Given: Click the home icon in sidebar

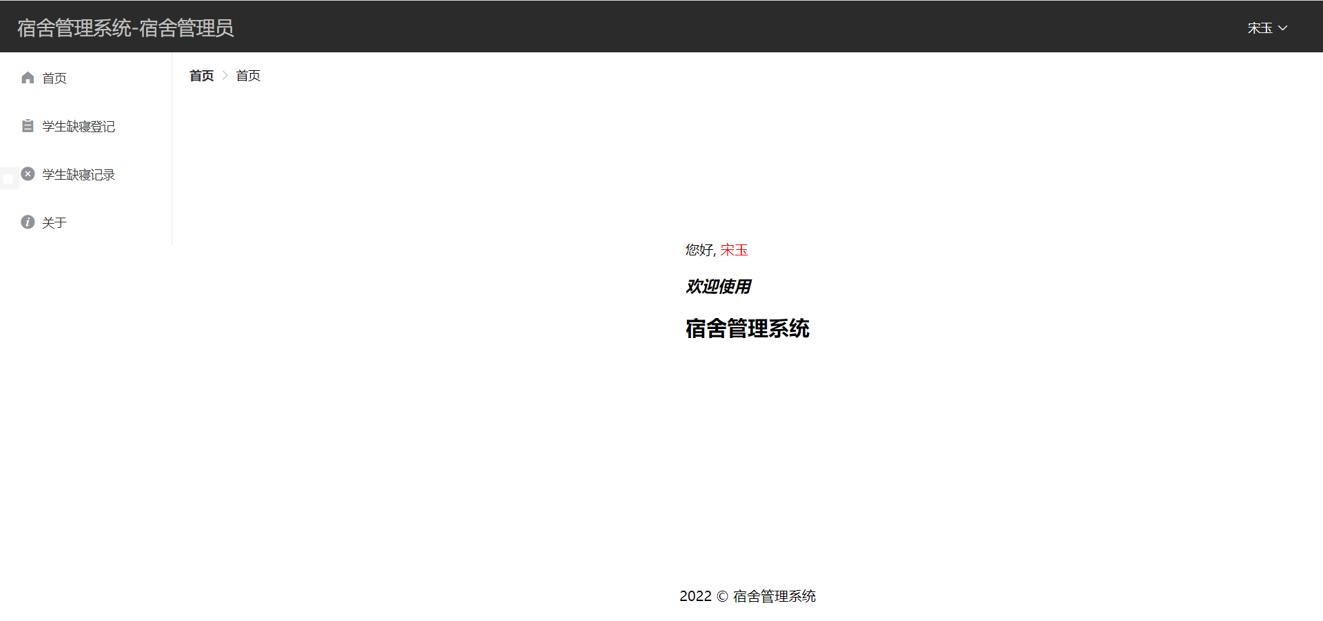Looking at the screenshot, I should pyautogui.click(x=28, y=78).
